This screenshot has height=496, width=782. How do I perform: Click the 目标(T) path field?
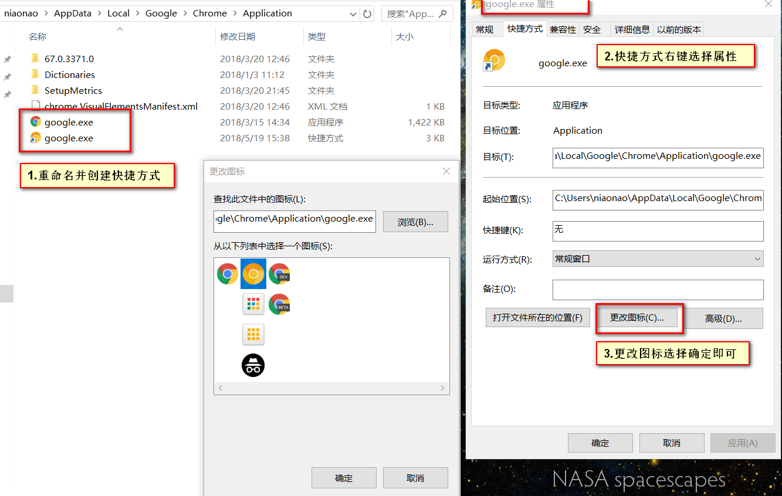click(658, 157)
